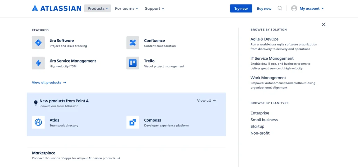Click View all for Point A products
The width and height of the screenshot is (358, 167).
point(206,101)
